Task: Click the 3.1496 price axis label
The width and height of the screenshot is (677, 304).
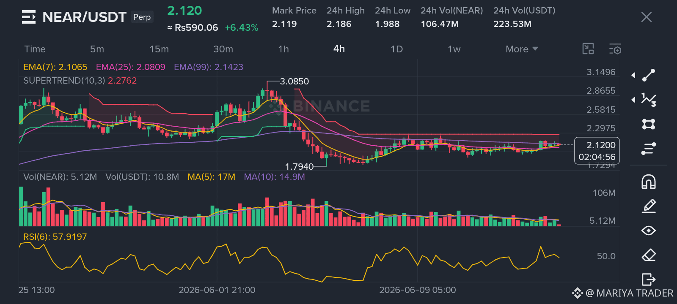Action: coord(601,72)
